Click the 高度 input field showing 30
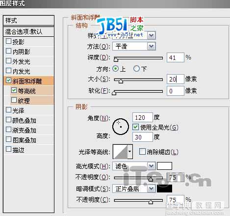230x216 pixels. [143, 137]
